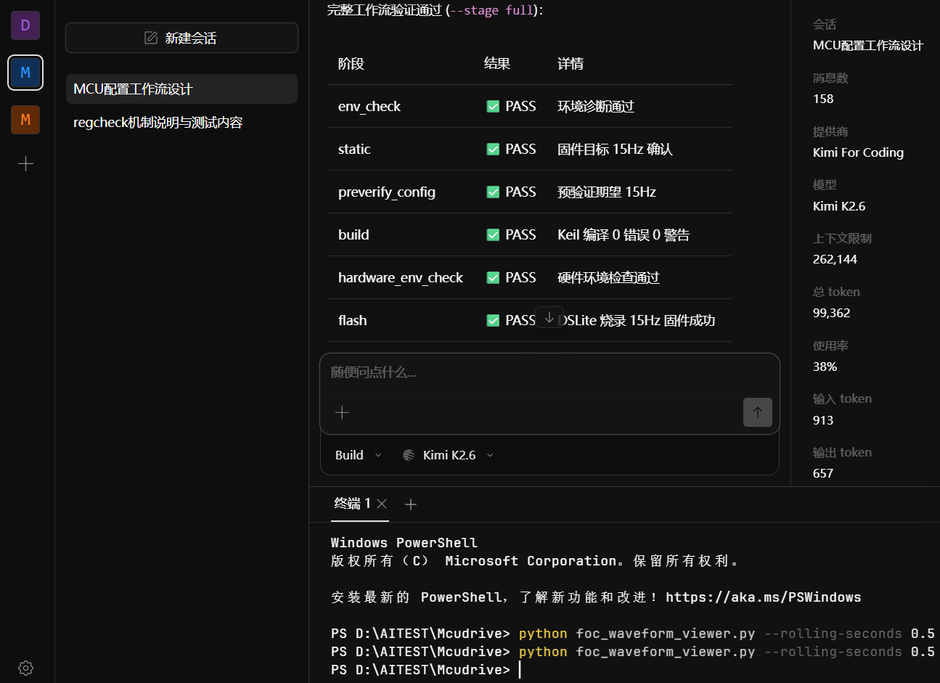Open the orange M project icon

[x=25, y=120]
